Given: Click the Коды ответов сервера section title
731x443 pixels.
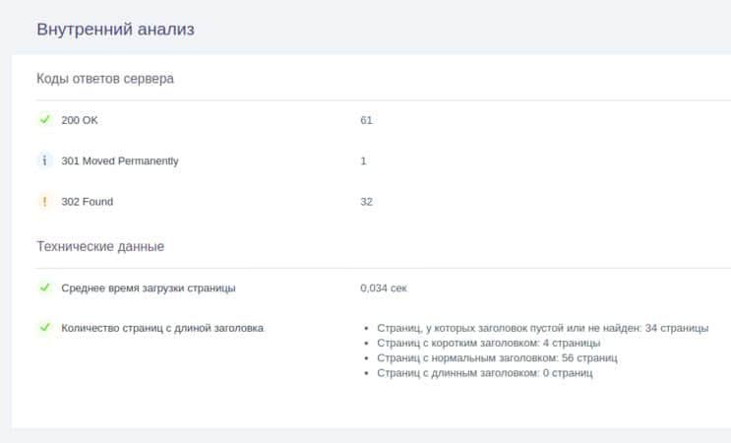Looking at the screenshot, I should click(x=105, y=79).
